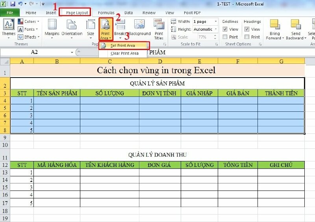Switch to the Review tab

(149, 13)
